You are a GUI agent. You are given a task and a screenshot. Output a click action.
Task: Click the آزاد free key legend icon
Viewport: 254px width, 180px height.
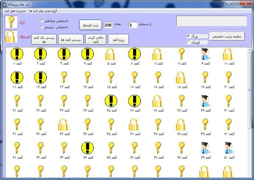coord(11,22)
